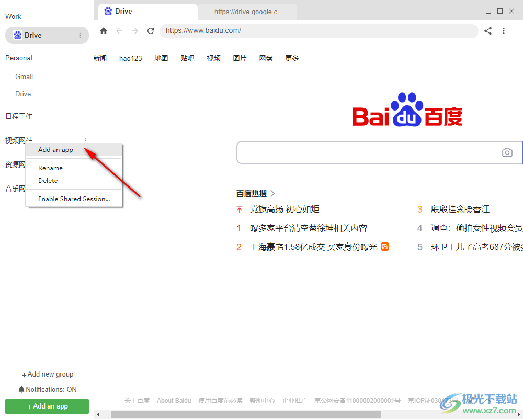Open hot search 殷殷挂念暖香江
This screenshot has height=419, width=523.
pos(460,210)
